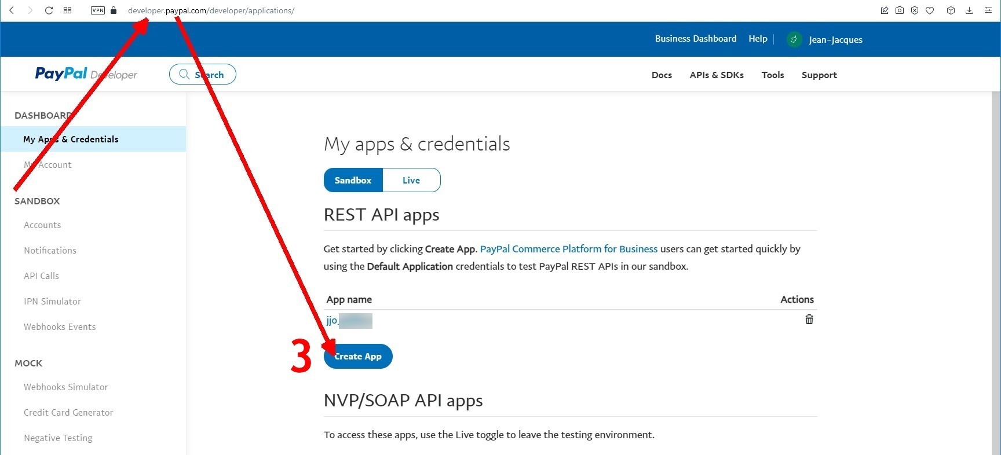Image resolution: width=1001 pixels, height=455 pixels.
Task: Open the speed dial grid icon
Action: click(68, 10)
